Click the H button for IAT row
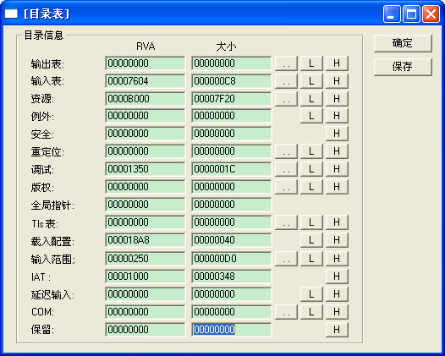Viewport: 445px width, 356px height. point(337,277)
